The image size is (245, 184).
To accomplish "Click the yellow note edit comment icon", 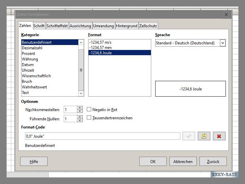I will click(x=204, y=136).
